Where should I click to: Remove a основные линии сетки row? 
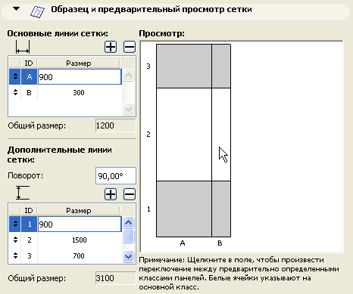130,47
